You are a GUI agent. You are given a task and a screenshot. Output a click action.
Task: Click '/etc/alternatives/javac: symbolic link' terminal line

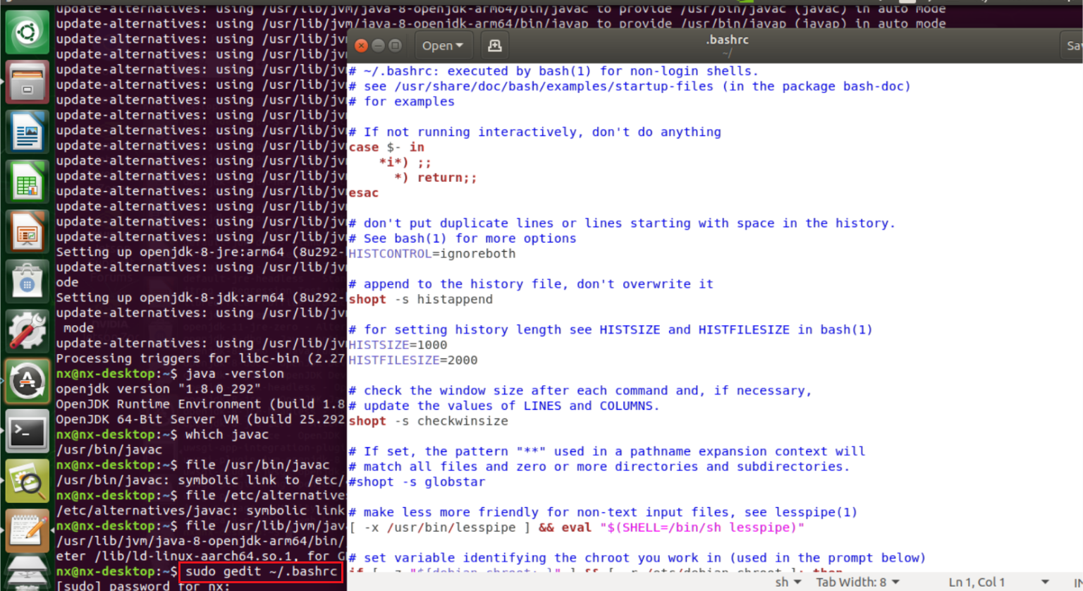click(x=200, y=511)
